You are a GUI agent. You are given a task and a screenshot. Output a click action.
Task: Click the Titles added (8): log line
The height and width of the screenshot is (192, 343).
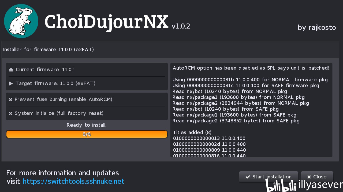[193, 133]
